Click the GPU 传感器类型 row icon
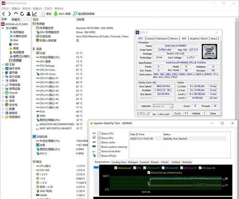 pos(38,32)
